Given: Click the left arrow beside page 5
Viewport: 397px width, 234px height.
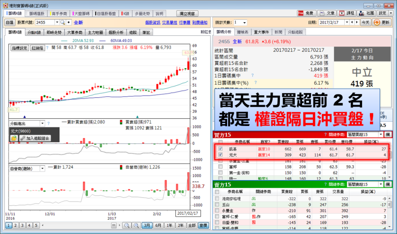Looking at the screenshot, I should coord(43,225).
